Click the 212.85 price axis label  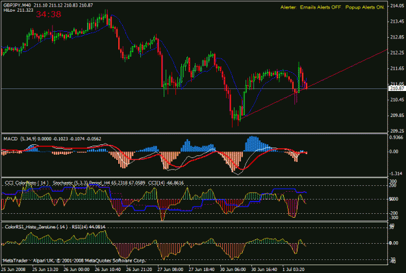click(x=397, y=37)
